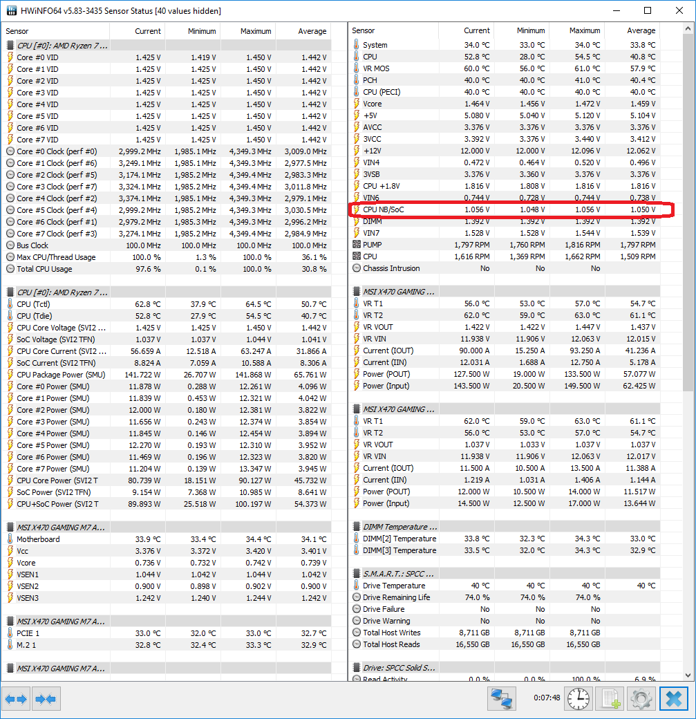Select the Core #4 Clock (perf #2) row
This screenshot has height=719, width=696.
(166, 198)
